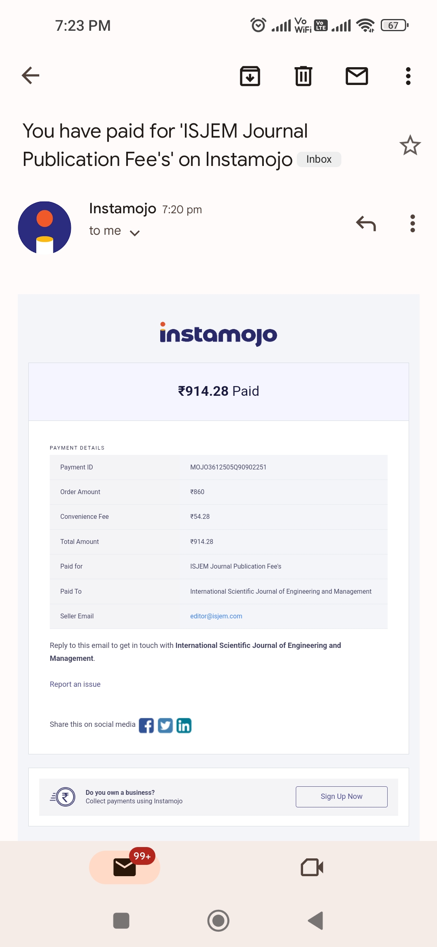437x947 pixels.
Task: Go back using the top-left arrow
Action: point(30,76)
